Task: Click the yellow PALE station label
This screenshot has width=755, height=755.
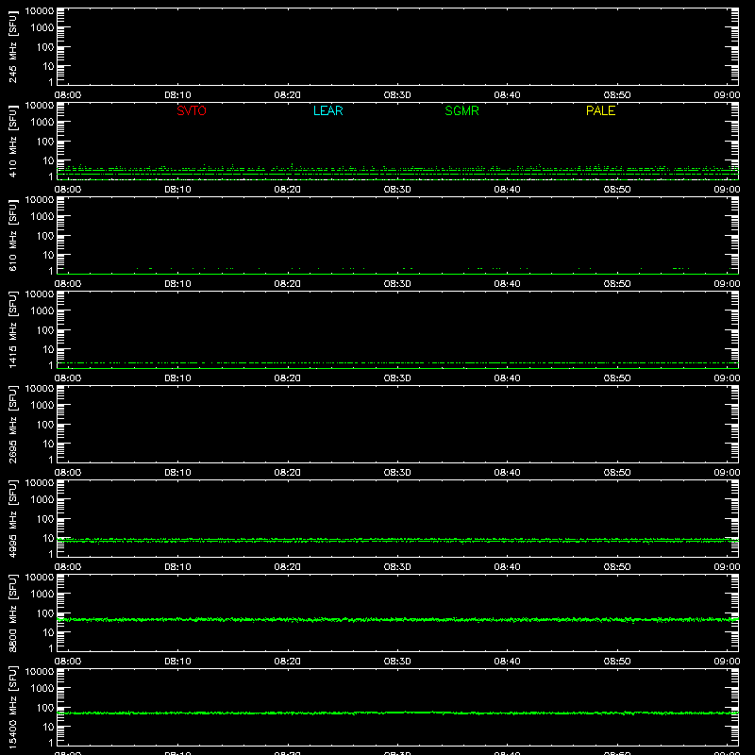Action: coord(600,110)
